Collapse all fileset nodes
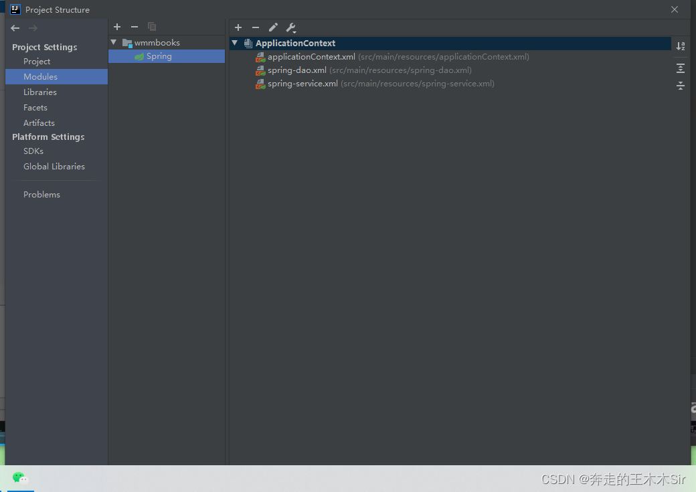This screenshot has height=492, width=696. 681,86
